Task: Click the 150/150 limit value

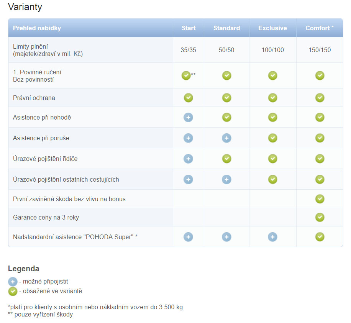Action: tap(320, 50)
